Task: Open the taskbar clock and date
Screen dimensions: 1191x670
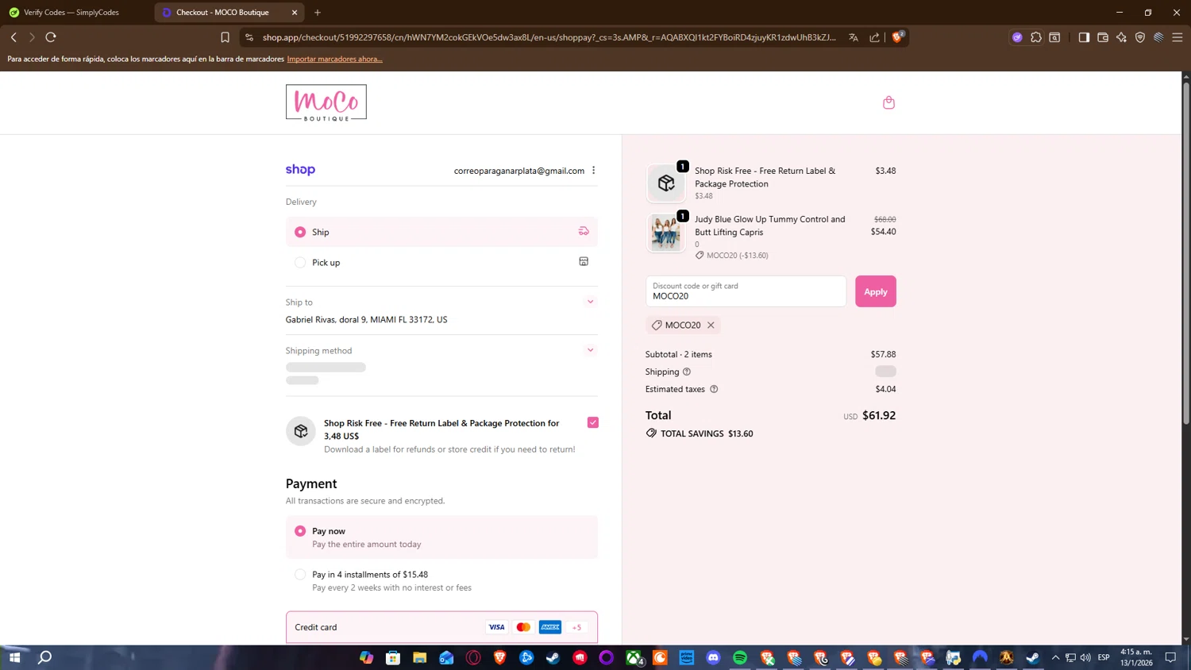Action: click(1136, 657)
